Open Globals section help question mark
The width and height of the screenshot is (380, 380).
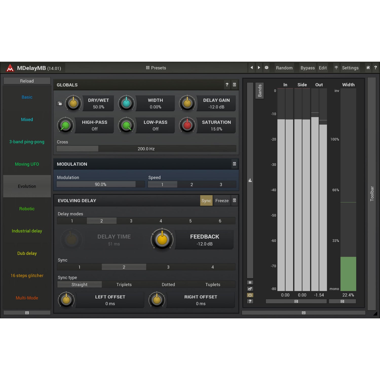pos(227,85)
